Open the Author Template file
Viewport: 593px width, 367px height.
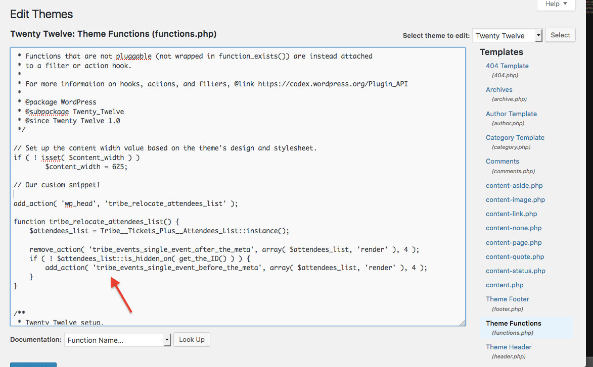point(511,114)
